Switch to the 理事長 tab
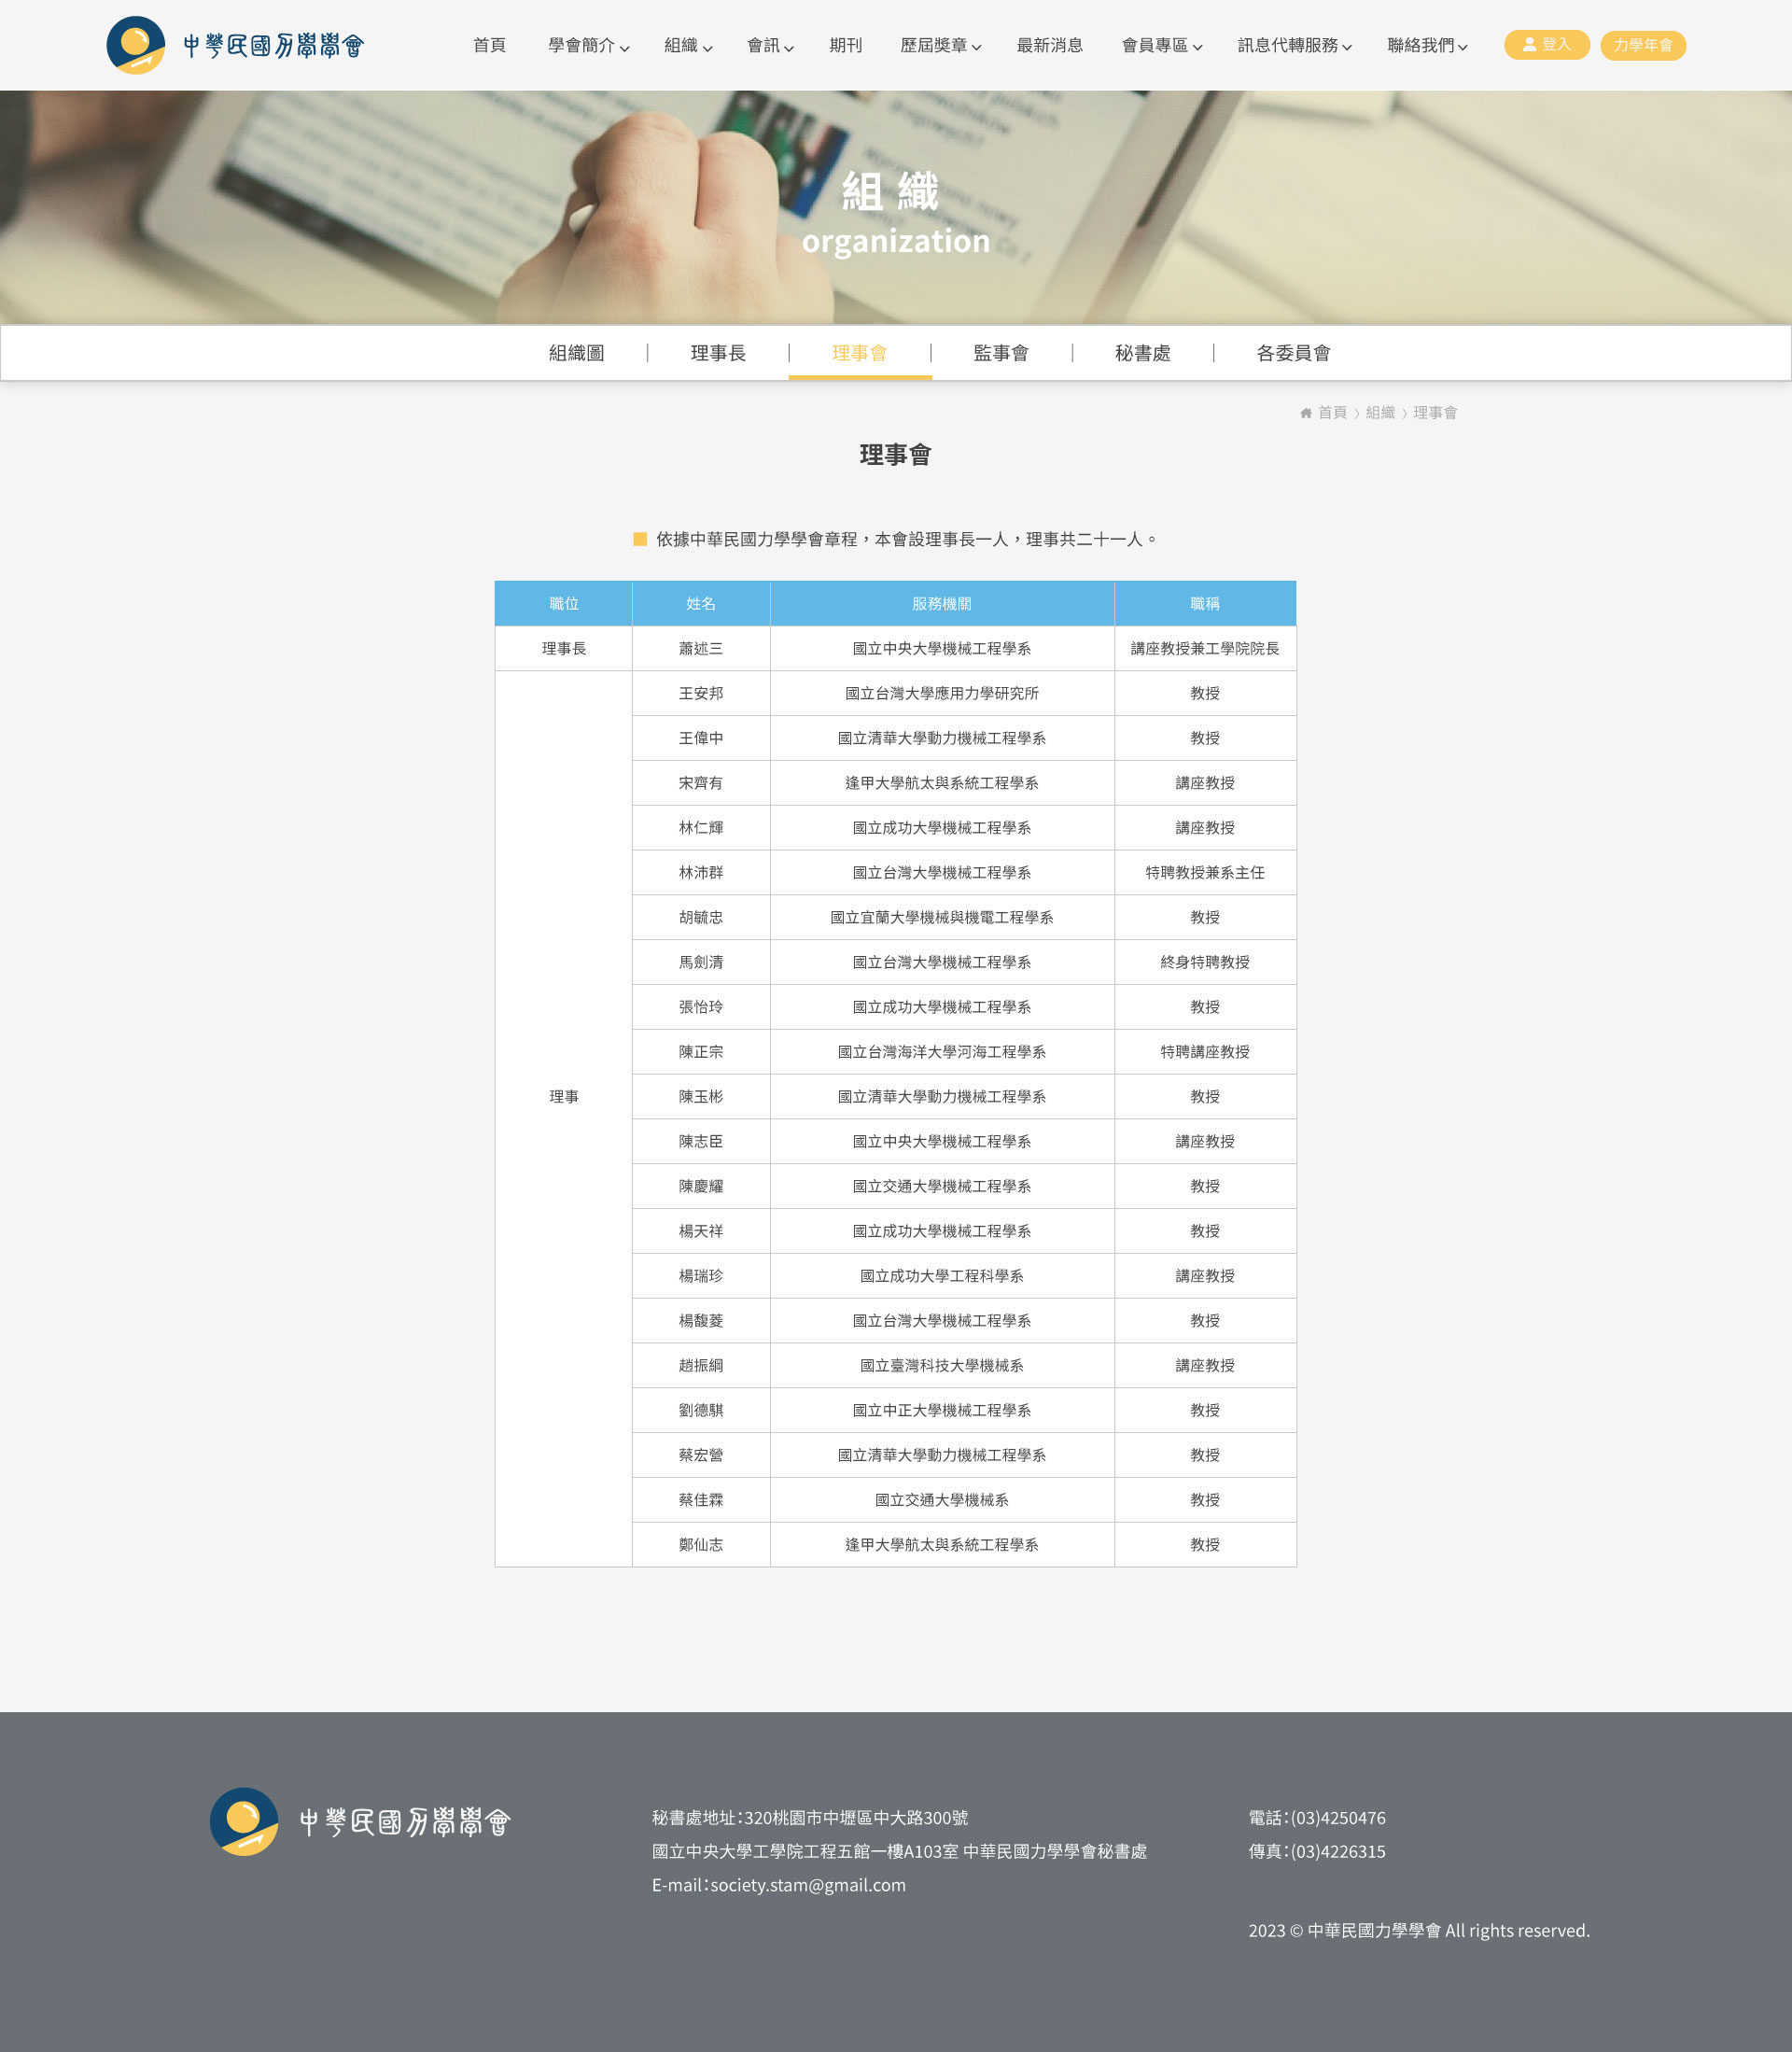Viewport: 1792px width, 2052px height. [718, 353]
